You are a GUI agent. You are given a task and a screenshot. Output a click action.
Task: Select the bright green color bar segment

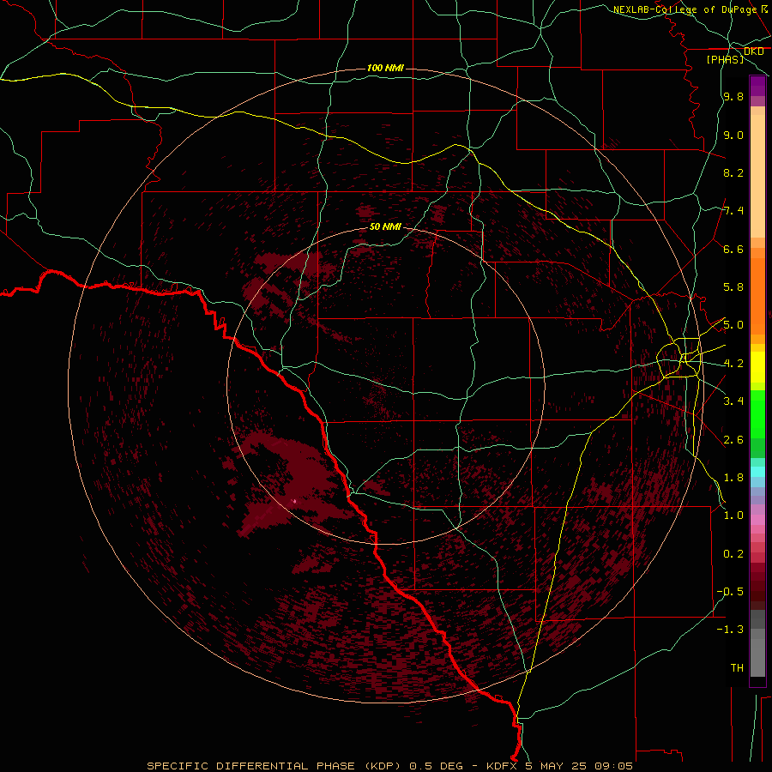tap(757, 413)
